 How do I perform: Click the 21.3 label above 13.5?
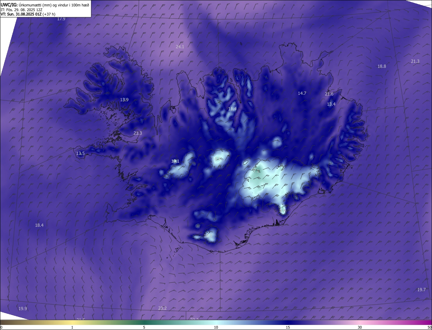click(138, 133)
